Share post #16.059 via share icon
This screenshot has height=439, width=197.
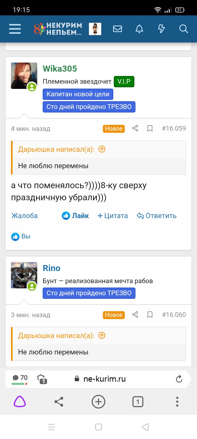click(135, 128)
